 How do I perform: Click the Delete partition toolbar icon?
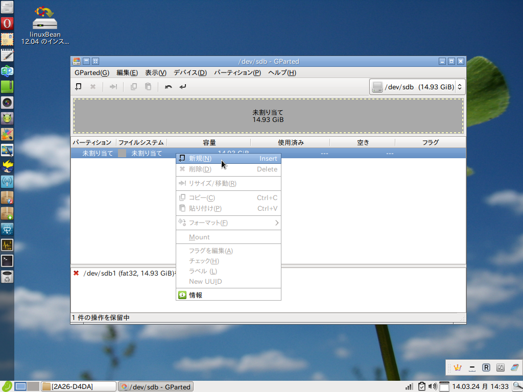click(x=93, y=87)
